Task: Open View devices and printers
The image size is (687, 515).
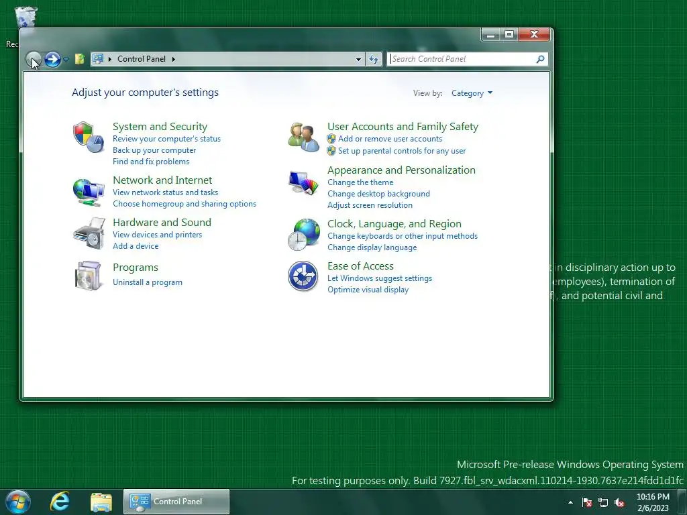Action: pos(157,235)
